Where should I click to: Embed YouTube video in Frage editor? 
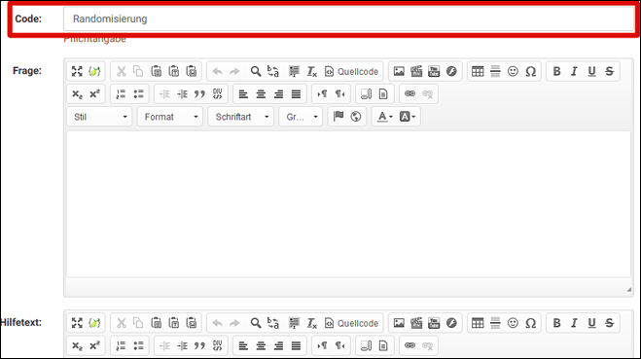434,71
